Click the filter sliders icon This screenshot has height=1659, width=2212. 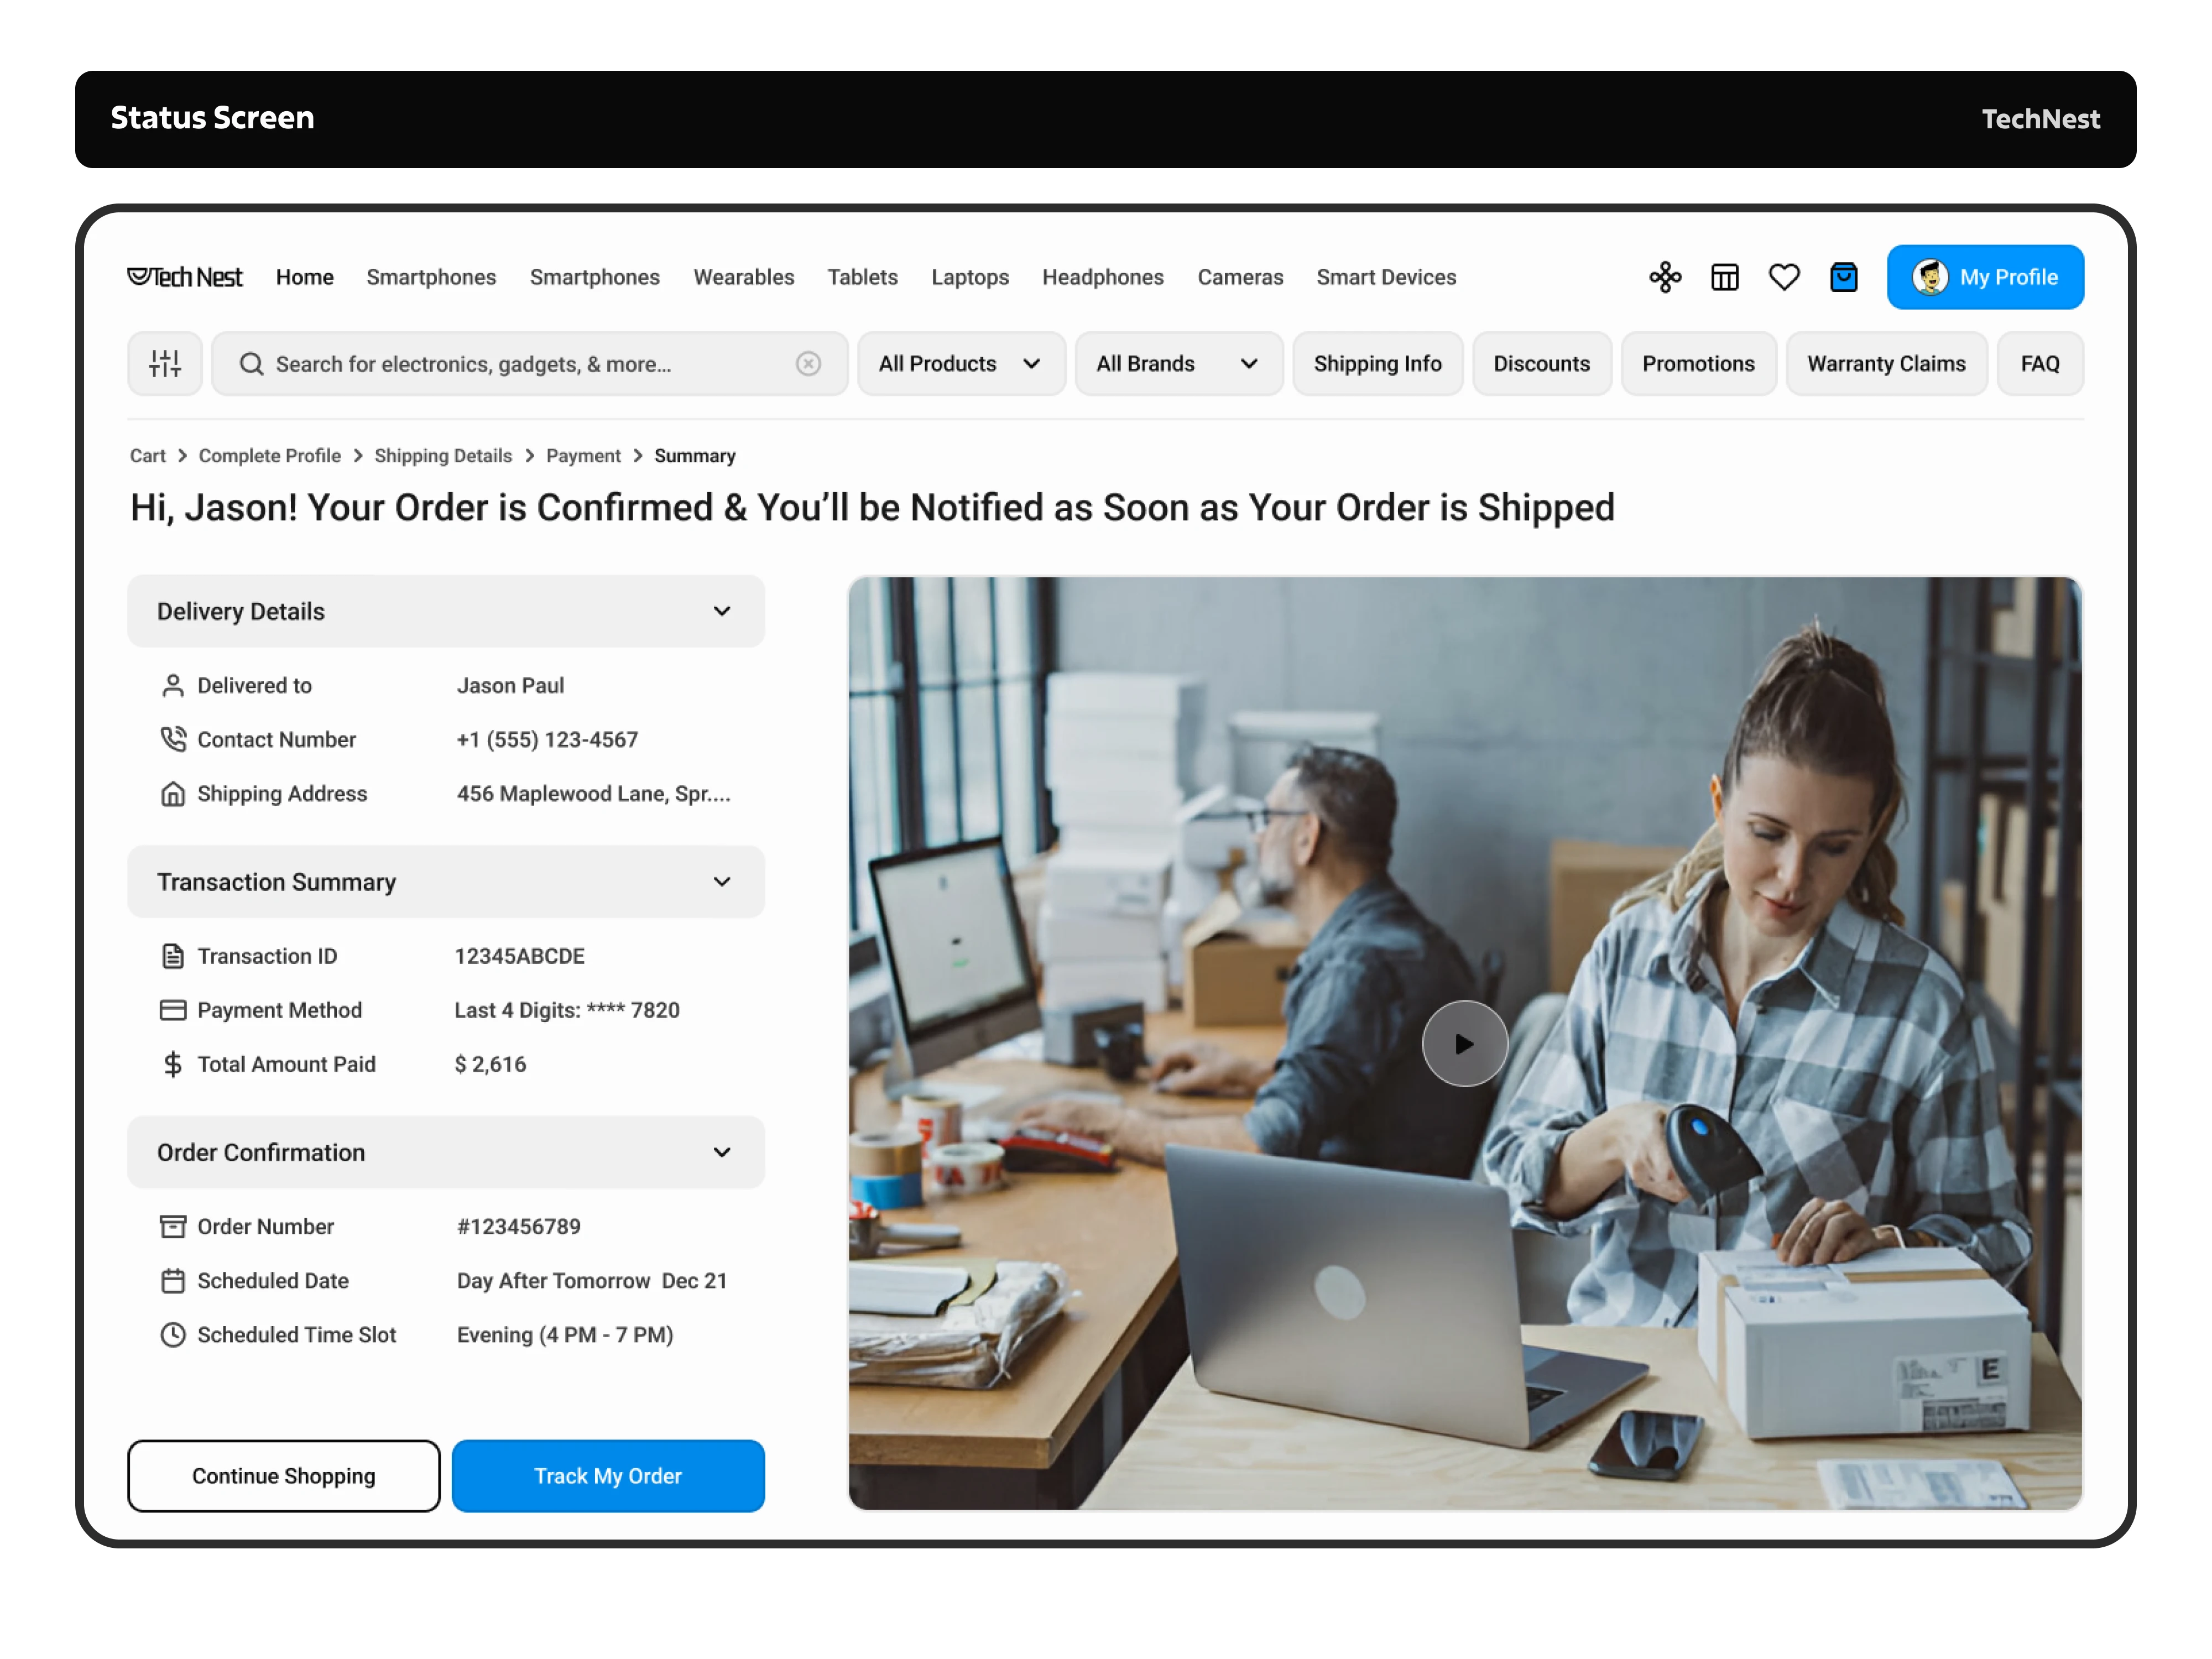point(165,364)
